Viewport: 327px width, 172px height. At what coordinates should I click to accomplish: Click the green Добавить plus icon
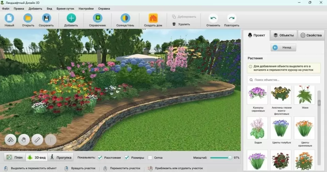pos(71,18)
